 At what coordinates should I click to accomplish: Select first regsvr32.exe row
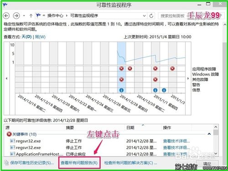[x=109, y=141]
